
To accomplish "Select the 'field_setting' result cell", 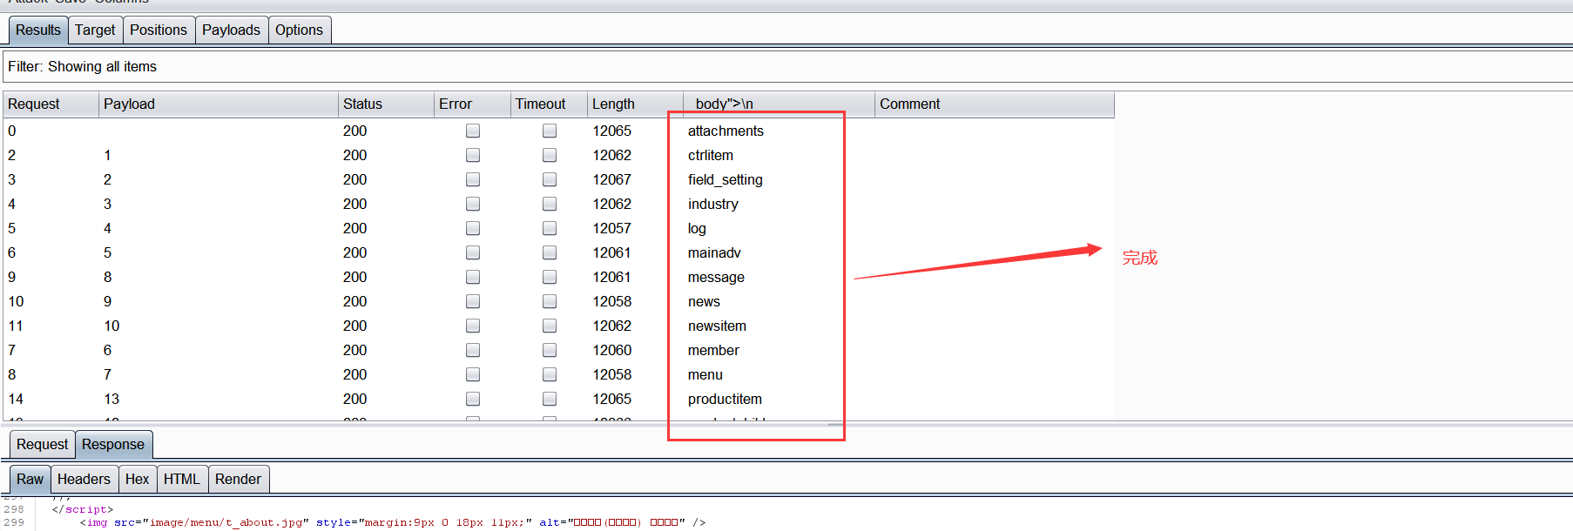I will coord(726,179).
